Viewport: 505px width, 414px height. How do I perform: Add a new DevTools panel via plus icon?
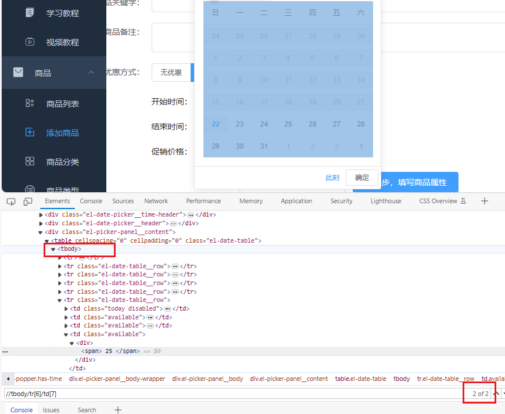pyautogui.click(x=484, y=201)
